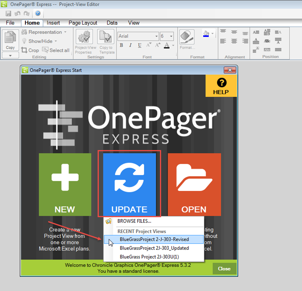Select the Copy to Template icon
This screenshot has height=291, width=302.
(105, 37)
